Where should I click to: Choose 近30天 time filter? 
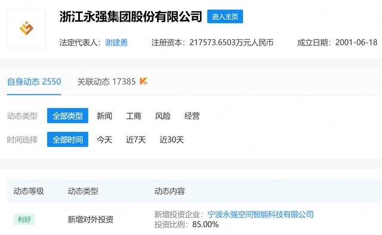[172, 140]
